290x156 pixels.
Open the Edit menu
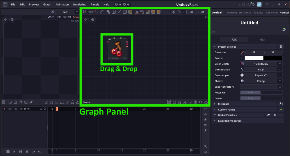(22, 5)
